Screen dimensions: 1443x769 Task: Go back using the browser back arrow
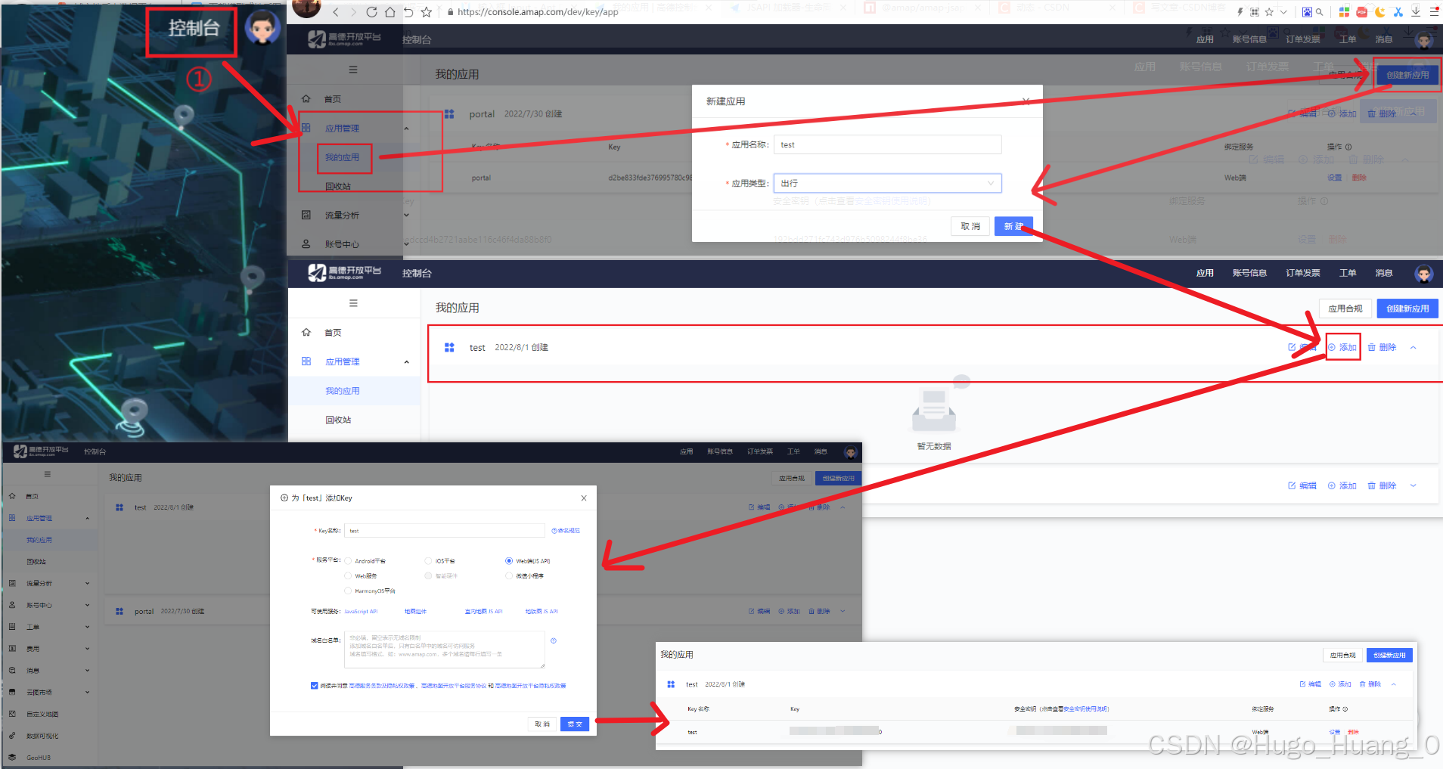pos(336,12)
